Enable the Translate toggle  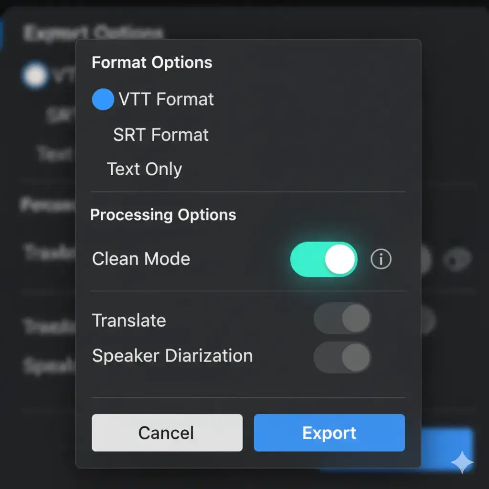[x=342, y=319]
